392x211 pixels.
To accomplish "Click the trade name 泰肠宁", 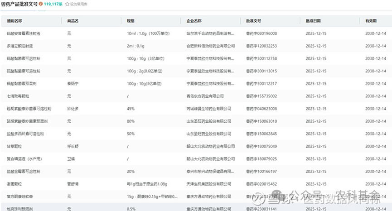I will pos(73,84).
